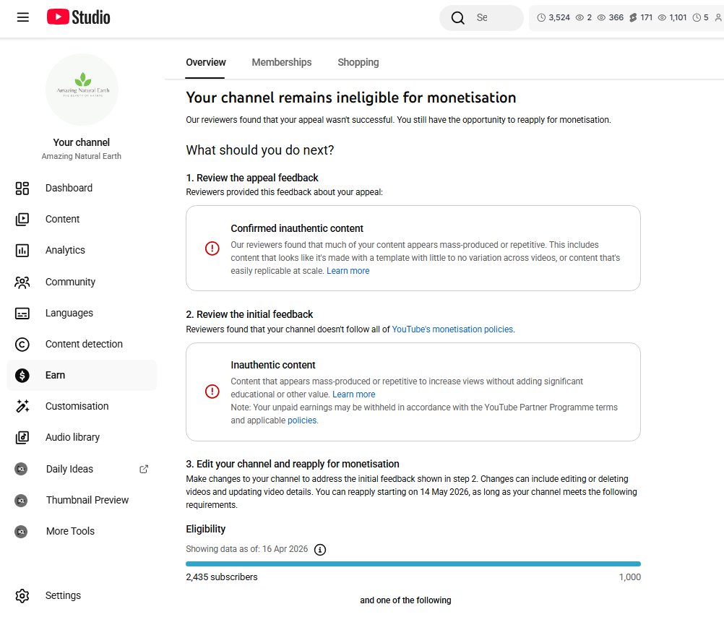Viewport: 724px width, 617px height.
Task: Open Languages in the sidebar
Action: (x=82, y=313)
